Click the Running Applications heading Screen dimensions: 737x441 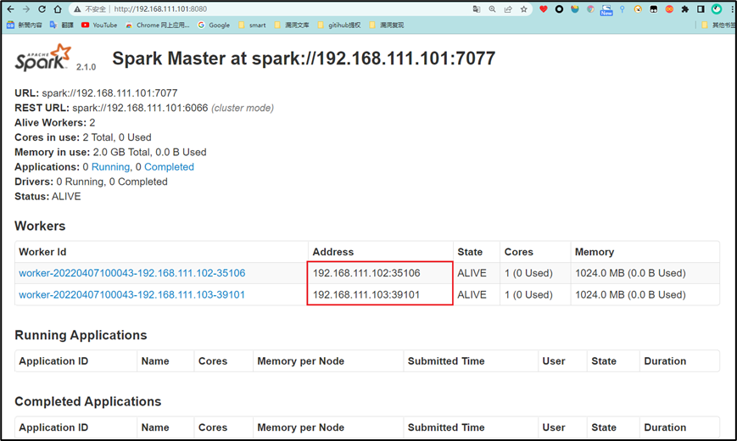click(x=81, y=335)
